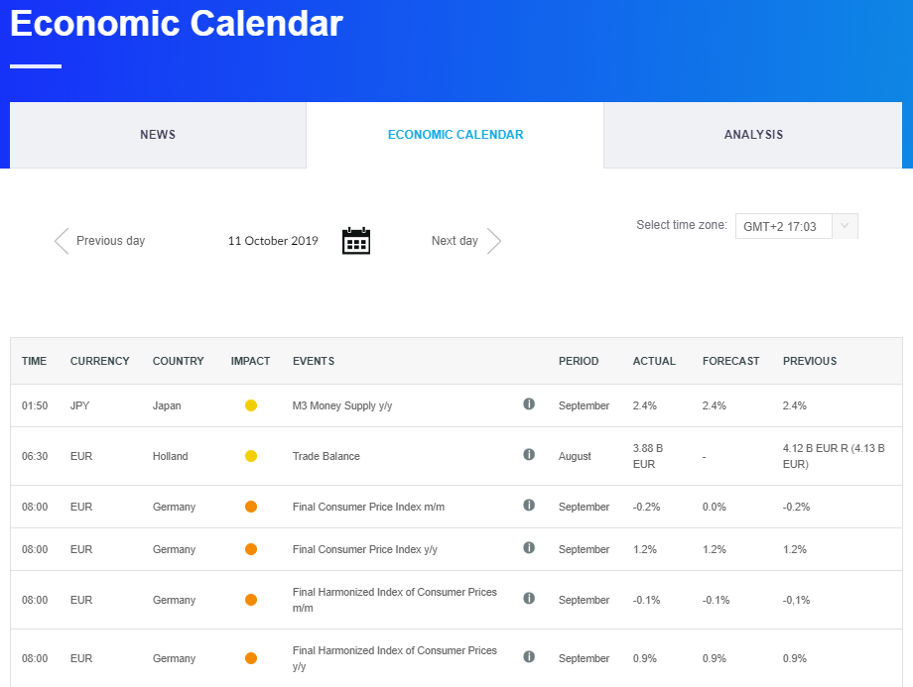Switch to the NEWS tab
The width and height of the screenshot is (913, 687).
(x=157, y=134)
